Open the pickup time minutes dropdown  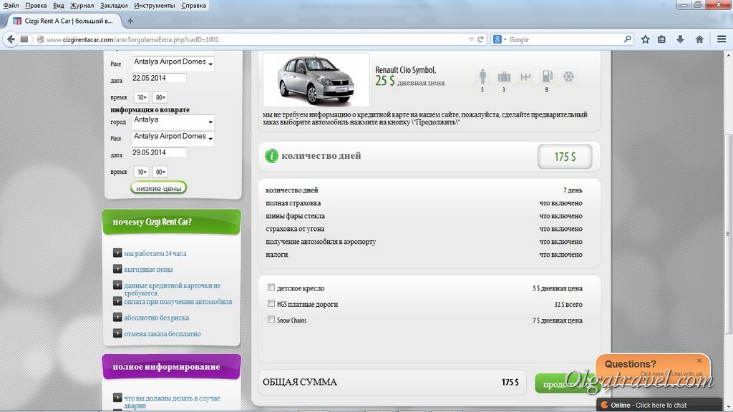pos(160,97)
